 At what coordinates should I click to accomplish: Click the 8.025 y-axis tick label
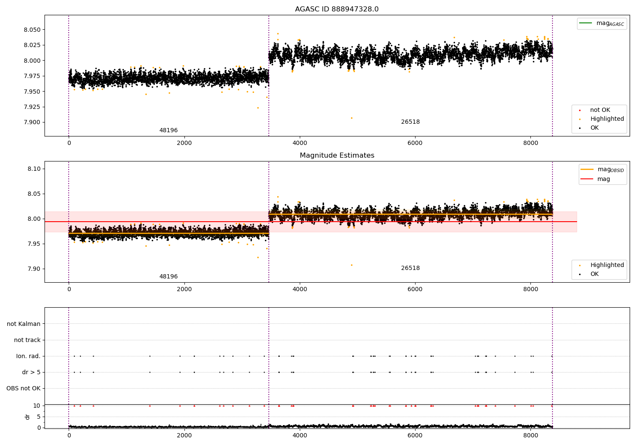tap(32, 45)
